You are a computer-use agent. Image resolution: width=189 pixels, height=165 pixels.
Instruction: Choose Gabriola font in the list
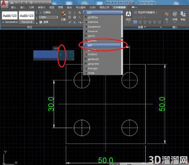click(102, 22)
